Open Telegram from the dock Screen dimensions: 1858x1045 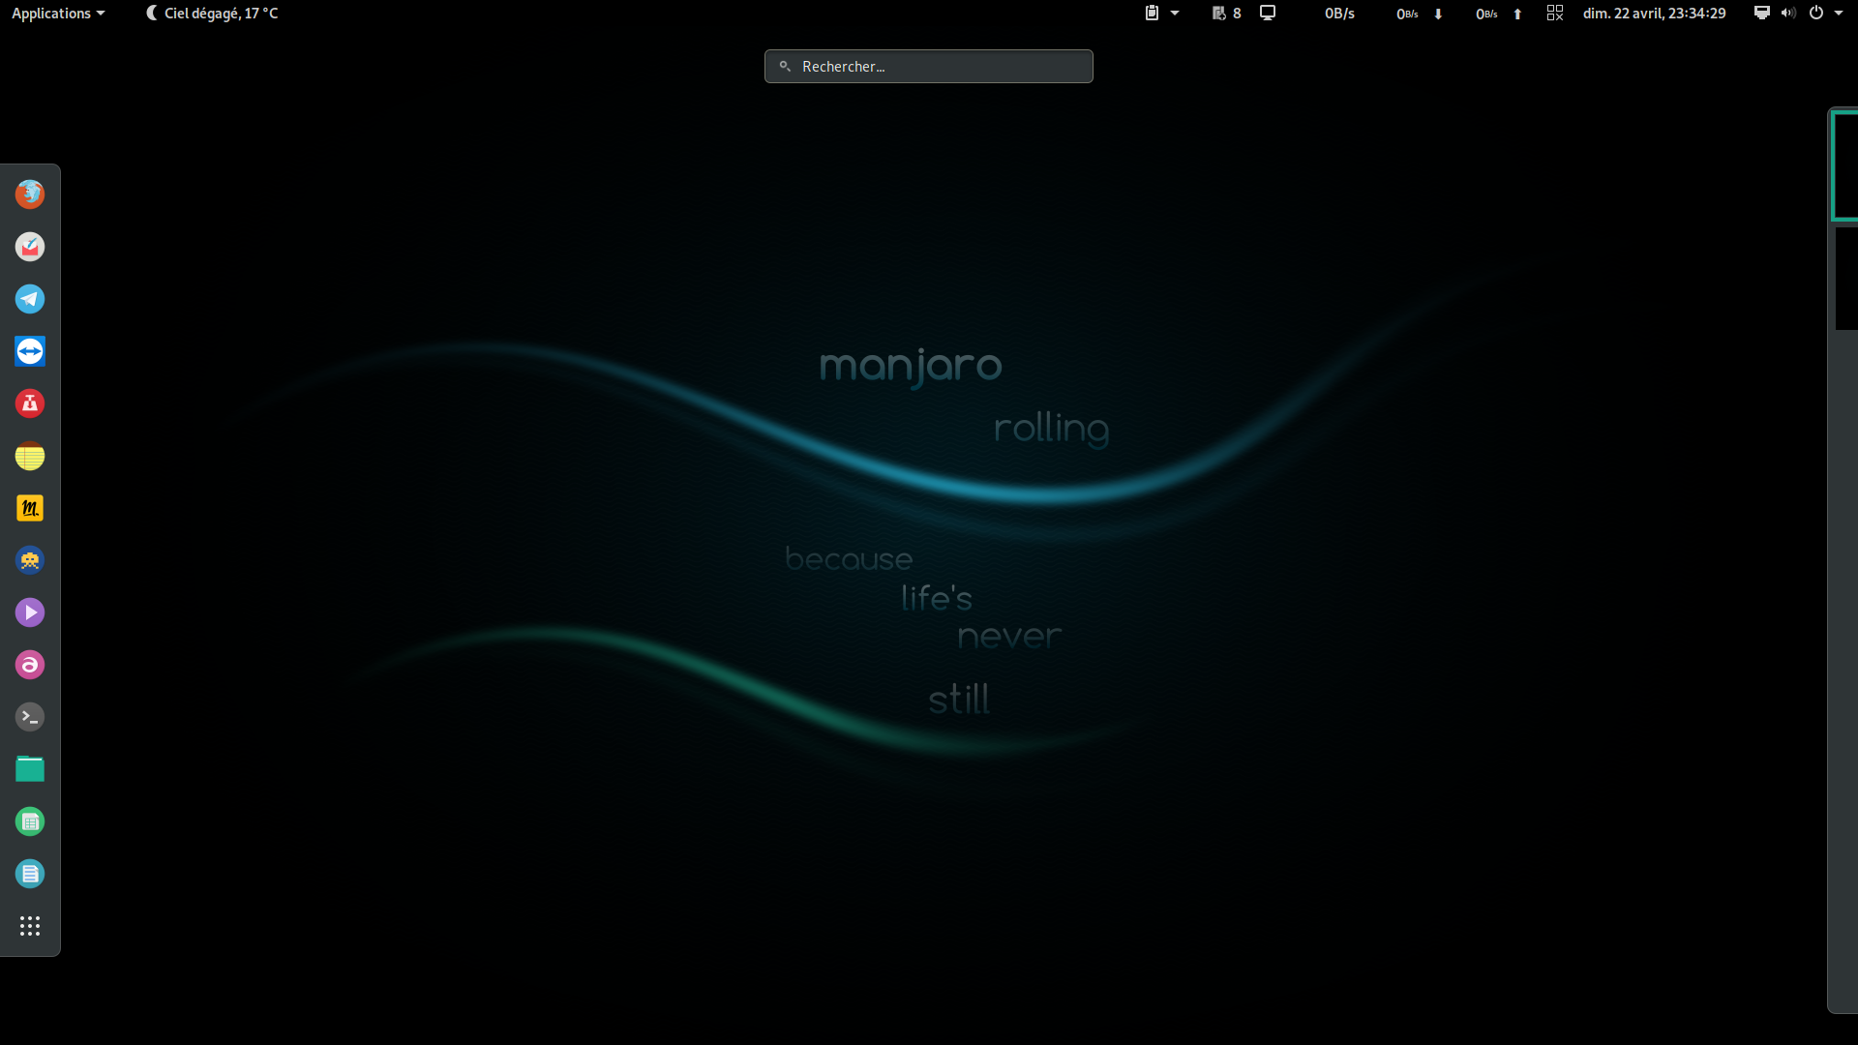tap(30, 299)
